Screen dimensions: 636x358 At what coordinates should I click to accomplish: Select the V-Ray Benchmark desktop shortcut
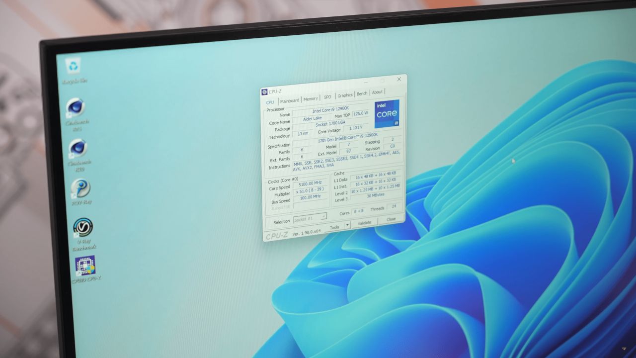83,234
